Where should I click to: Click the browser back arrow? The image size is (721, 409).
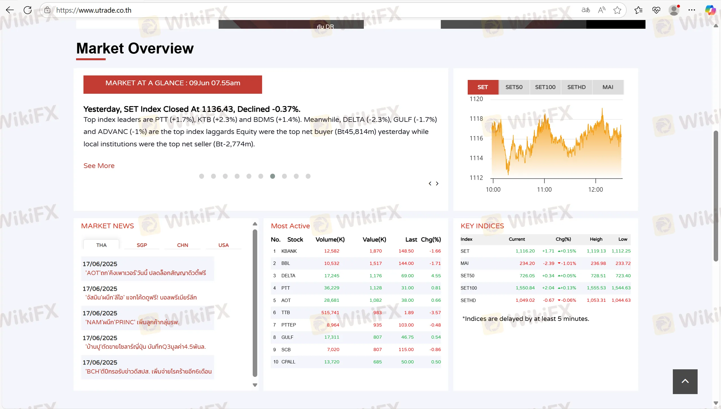10,10
